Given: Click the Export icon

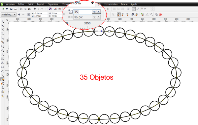Looking at the screenshot, I should (x=60, y=9).
